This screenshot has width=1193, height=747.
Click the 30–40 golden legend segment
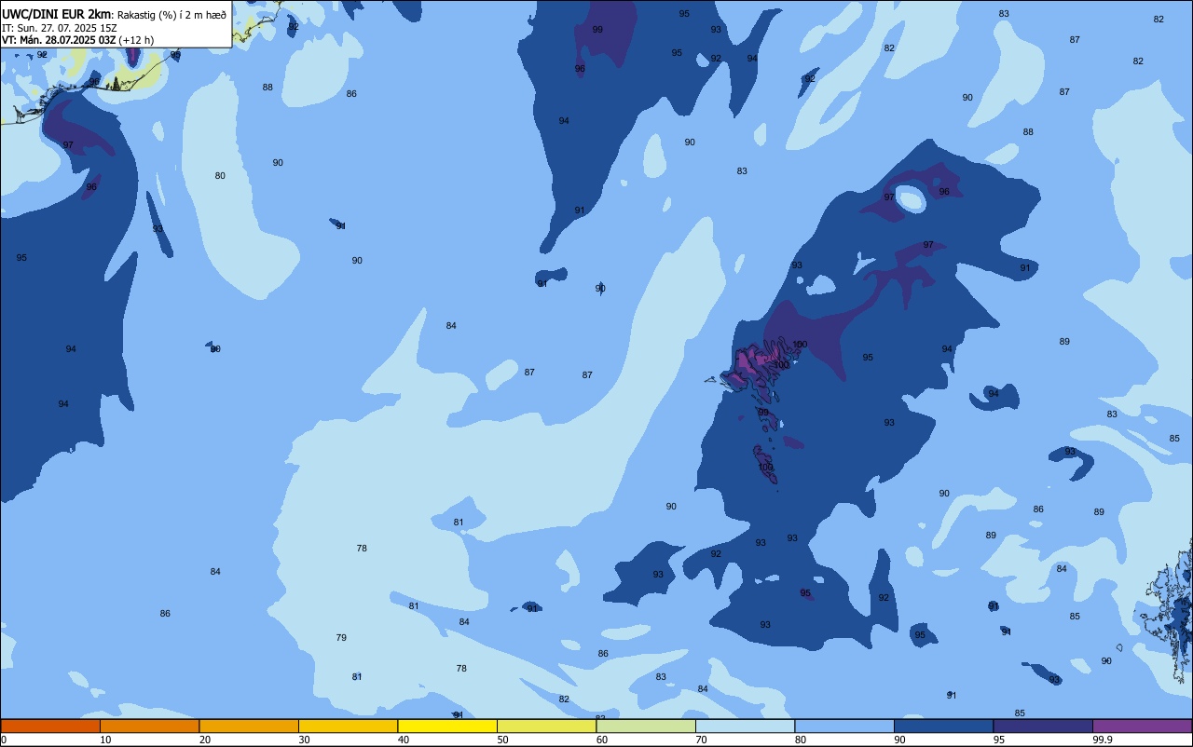click(x=348, y=726)
